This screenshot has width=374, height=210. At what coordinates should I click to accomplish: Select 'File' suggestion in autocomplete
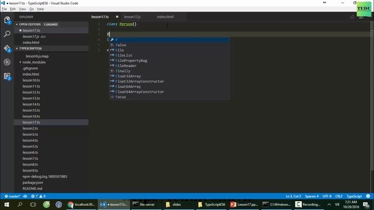click(x=169, y=50)
